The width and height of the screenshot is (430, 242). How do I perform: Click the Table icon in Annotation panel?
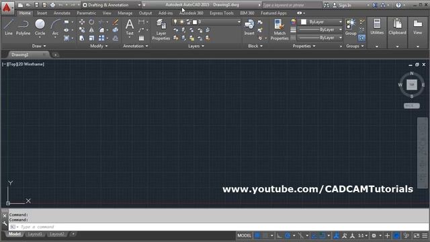click(141, 38)
